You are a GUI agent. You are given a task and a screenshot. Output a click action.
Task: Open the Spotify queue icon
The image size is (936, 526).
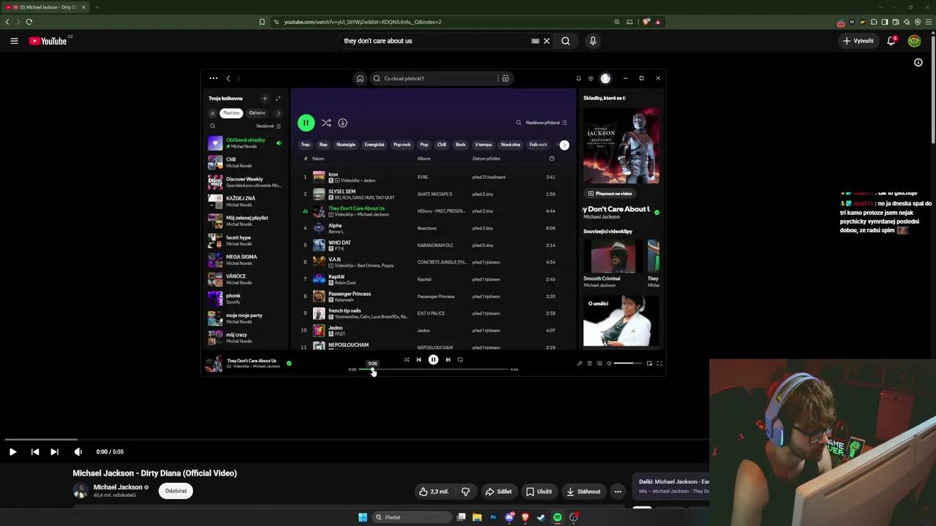pyautogui.click(x=589, y=363)
